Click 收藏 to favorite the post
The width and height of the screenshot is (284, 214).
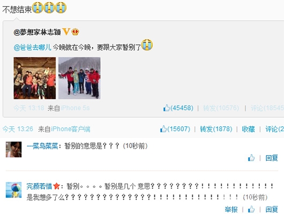tap(248, 129)
